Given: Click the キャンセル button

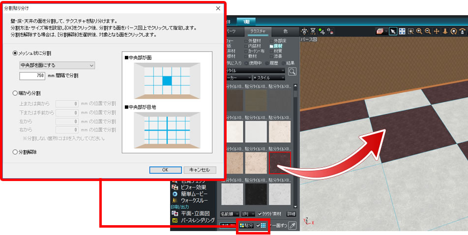Looking at the screenshot, I should click(200, 170).
